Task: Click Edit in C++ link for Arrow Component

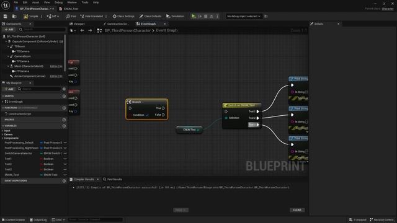Action: (x=56, y=76)
